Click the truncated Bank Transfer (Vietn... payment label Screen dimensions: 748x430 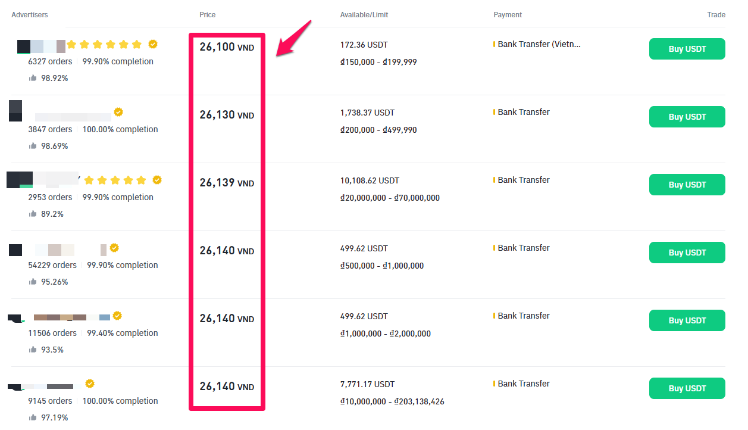pyautogui.click(x=539, y=44)
